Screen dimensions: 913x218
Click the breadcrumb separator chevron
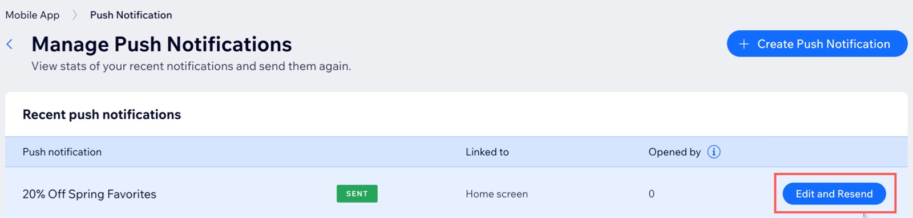coord(75,15)
